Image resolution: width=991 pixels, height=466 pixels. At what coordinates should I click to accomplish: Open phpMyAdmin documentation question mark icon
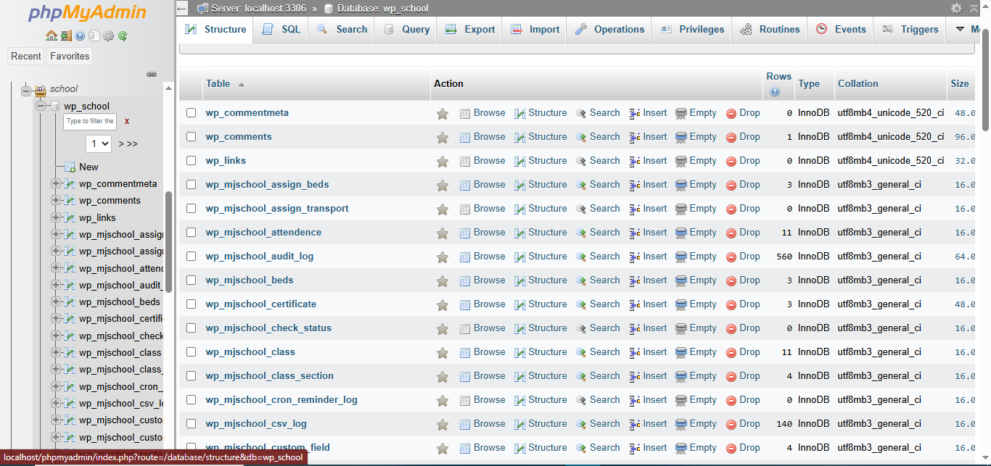coord(79,36)
